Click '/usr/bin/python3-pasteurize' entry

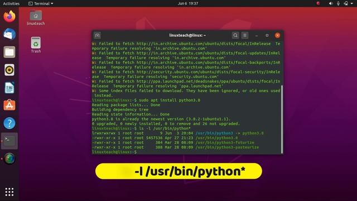227,147
